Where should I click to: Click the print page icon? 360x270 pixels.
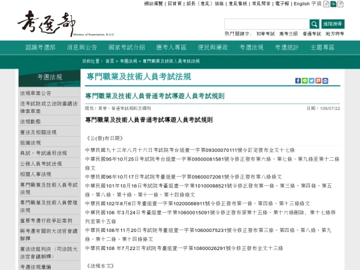click(325, 81)
